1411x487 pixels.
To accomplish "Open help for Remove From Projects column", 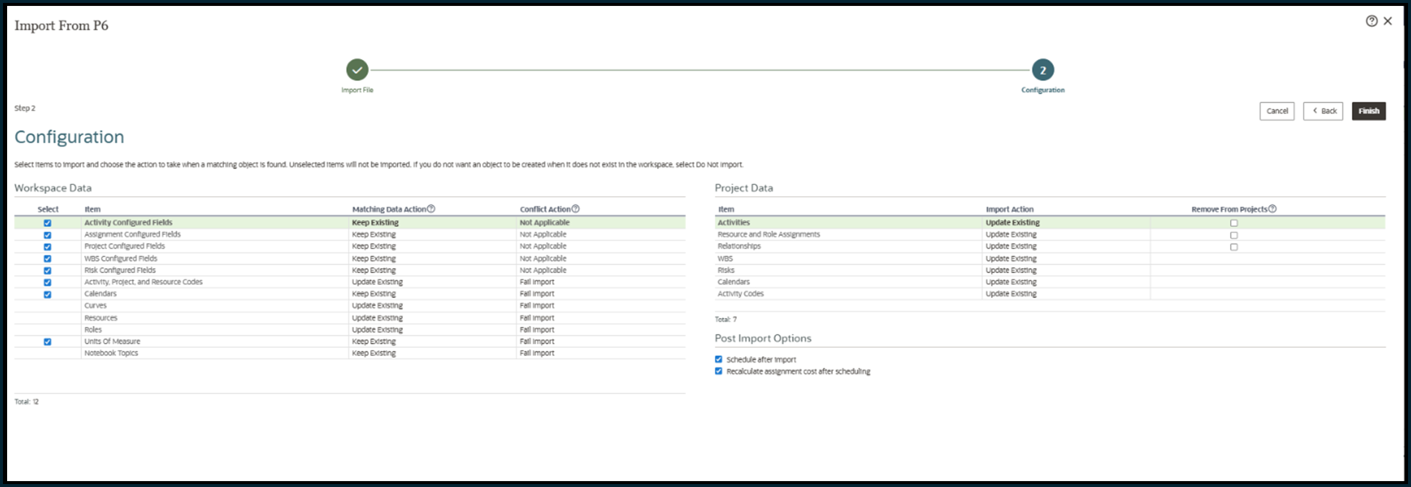I will 1272,209.
